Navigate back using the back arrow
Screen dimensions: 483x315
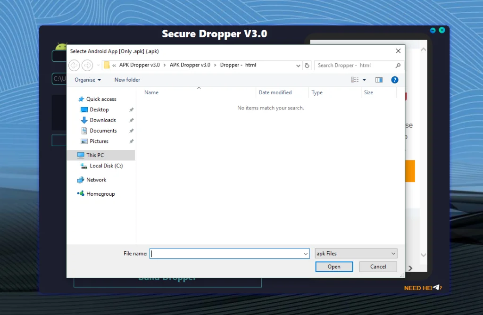click(74, 65)
